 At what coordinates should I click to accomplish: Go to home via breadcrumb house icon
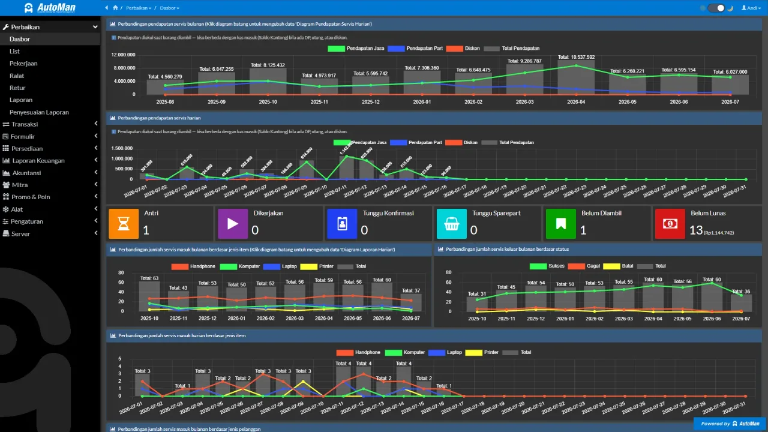(x=115, y=8)
